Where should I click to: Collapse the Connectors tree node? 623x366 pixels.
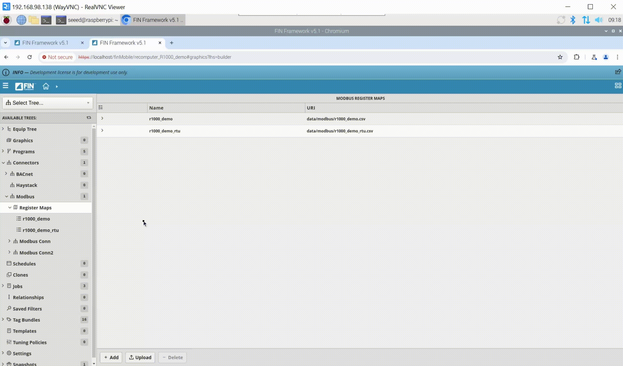coord(3,163)
